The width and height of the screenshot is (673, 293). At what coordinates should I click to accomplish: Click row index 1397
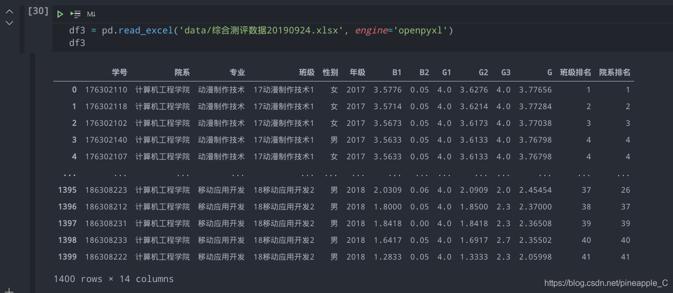point(67,224)
